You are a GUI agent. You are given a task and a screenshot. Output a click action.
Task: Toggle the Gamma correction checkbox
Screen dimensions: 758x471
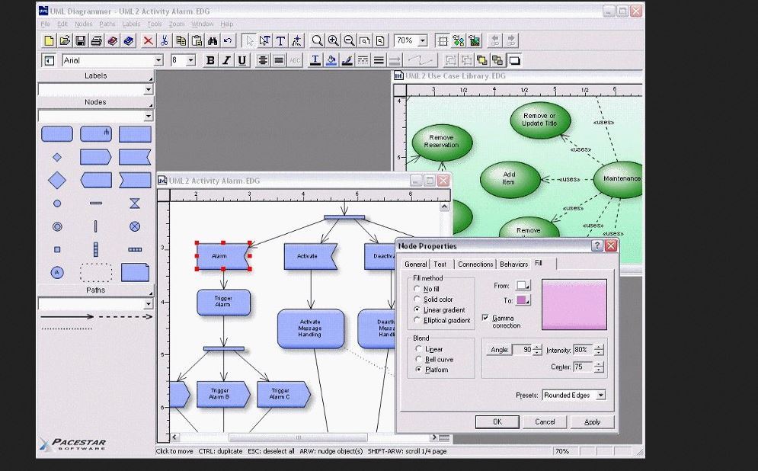click(x=485, y=318)
